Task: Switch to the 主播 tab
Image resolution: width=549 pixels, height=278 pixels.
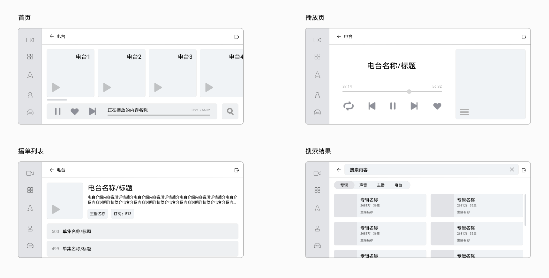Action: [381, 185]
